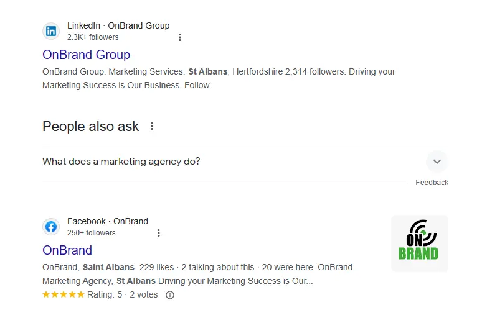Viewport: 482px width, 323px height.
Task: Click the LinkedIn · OnBrand Group source label
Action: point(118,25)
